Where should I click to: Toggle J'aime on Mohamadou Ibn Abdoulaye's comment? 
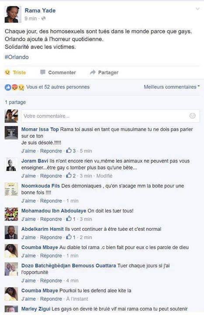pyautogui.click(x=28, y=219)
